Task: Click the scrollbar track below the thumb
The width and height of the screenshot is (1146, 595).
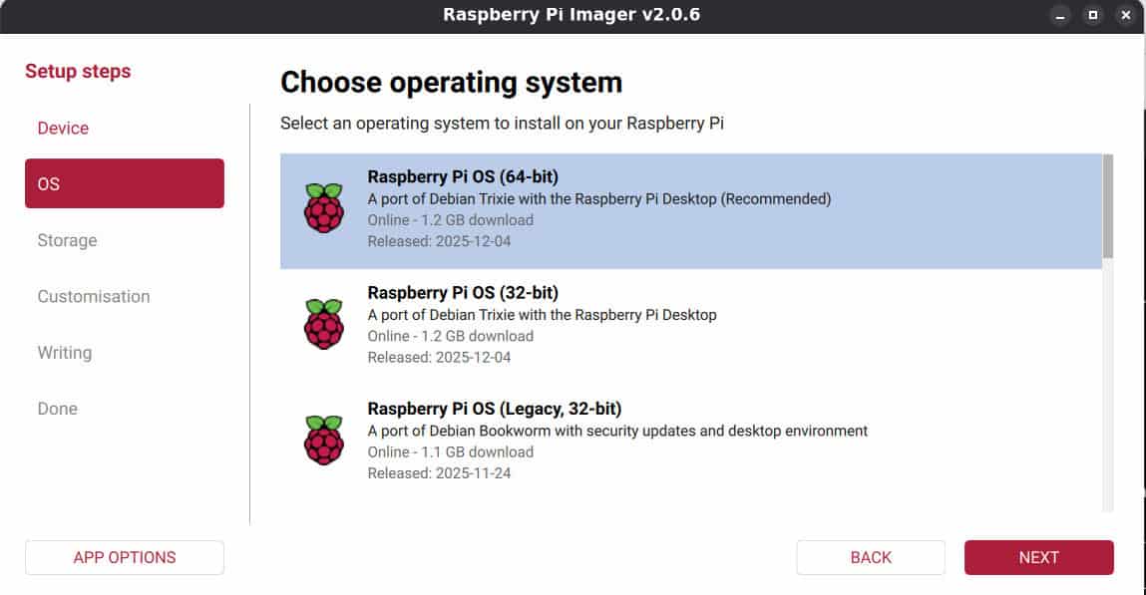Action: click(1107, 399)
